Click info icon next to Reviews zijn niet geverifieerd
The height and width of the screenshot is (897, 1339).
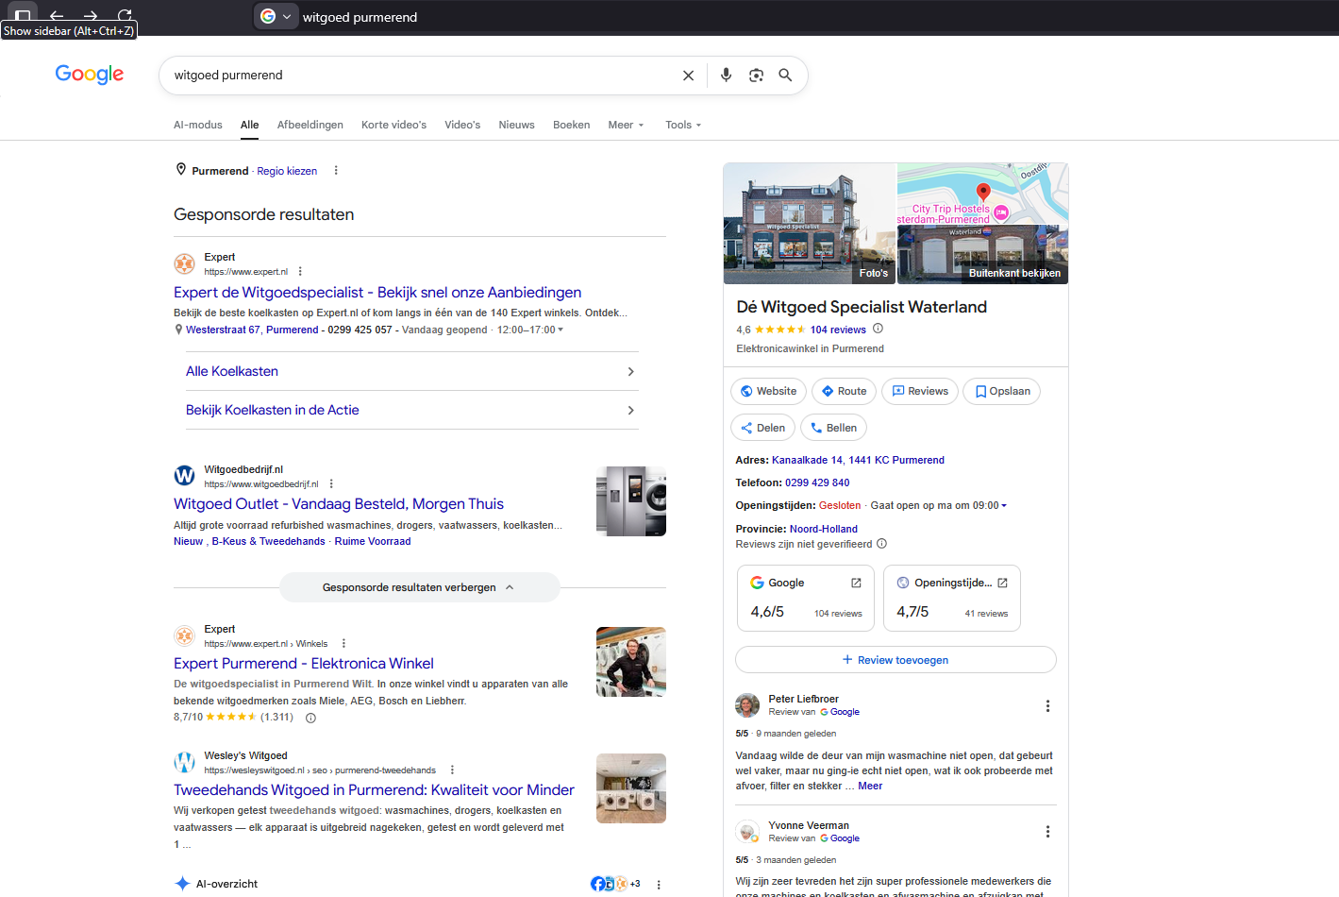pos(881,544)
